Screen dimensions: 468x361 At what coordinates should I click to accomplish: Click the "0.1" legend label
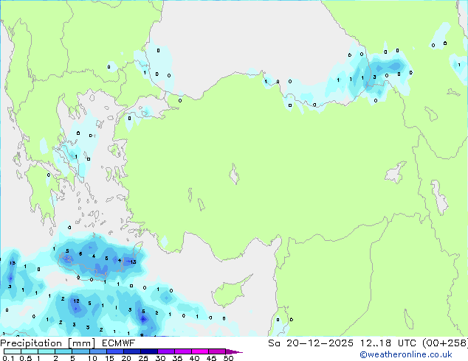point(8,358)
